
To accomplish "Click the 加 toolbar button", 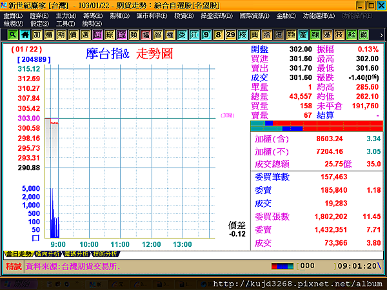I will (x=37, y=35).
